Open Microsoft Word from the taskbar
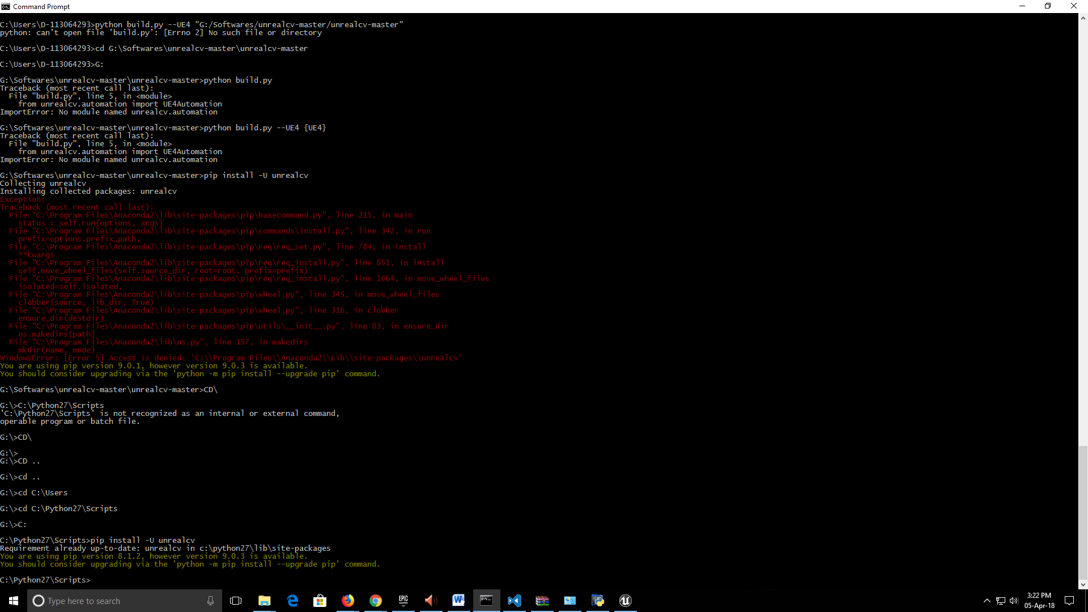Viewport: 1088px width, 612px height. click(x=458, y=601)
